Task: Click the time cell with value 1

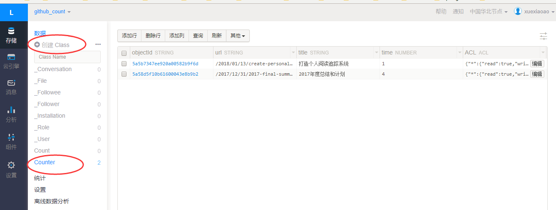Action: (x=421, y=64)
